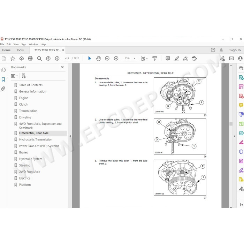The height and width of the screenshot is (244, 244).
Task: Send file by email envelope
Action: tap(231, 59)
